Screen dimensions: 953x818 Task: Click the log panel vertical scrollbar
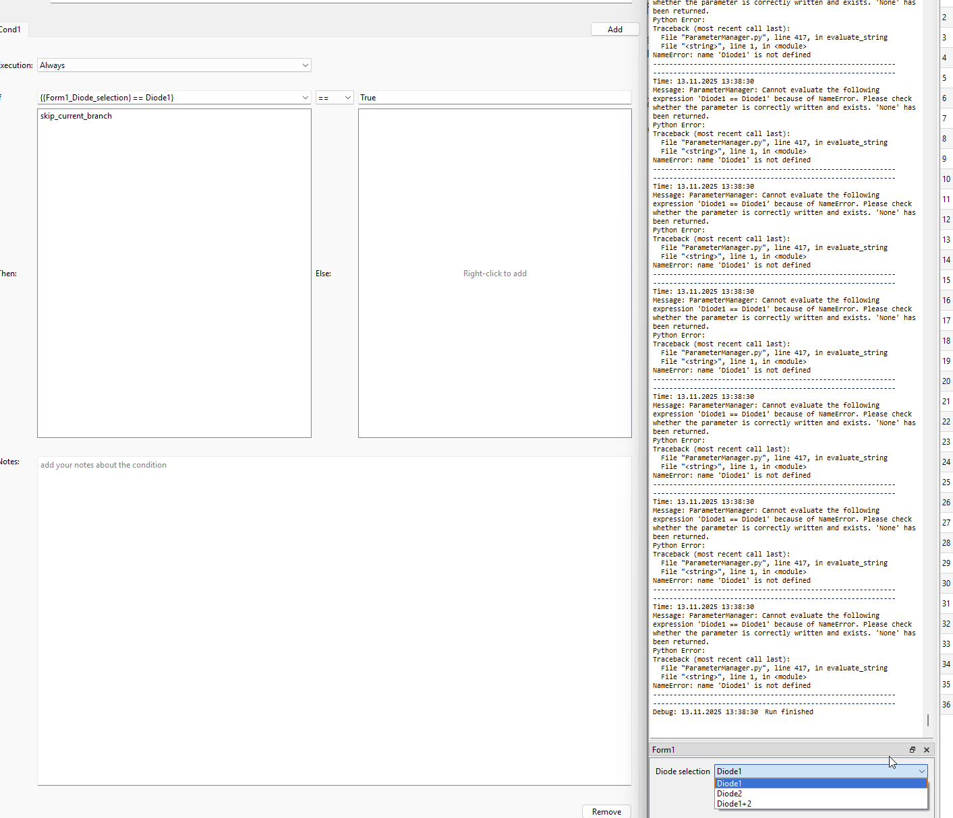coord(928,720)
